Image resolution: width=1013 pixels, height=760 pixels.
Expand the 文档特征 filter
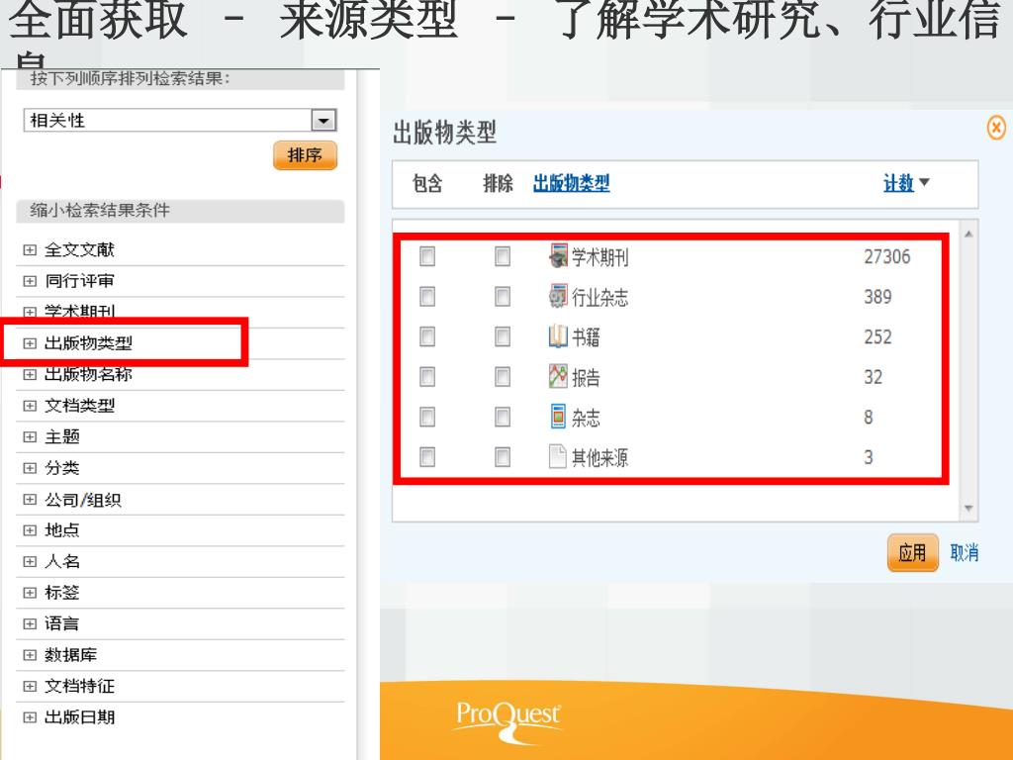click(30, 687)
